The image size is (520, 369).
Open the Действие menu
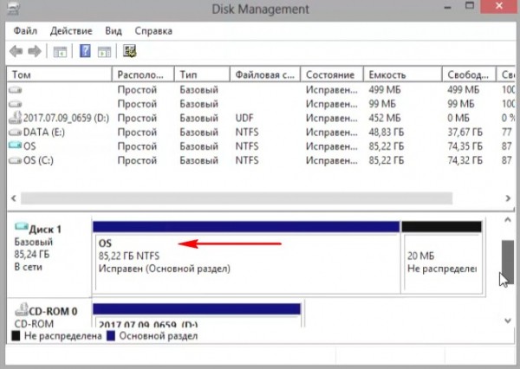(x=71, y=31)
